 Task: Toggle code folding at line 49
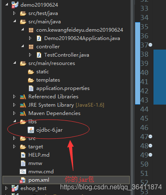pyautogui.click(x=151, y=155)
